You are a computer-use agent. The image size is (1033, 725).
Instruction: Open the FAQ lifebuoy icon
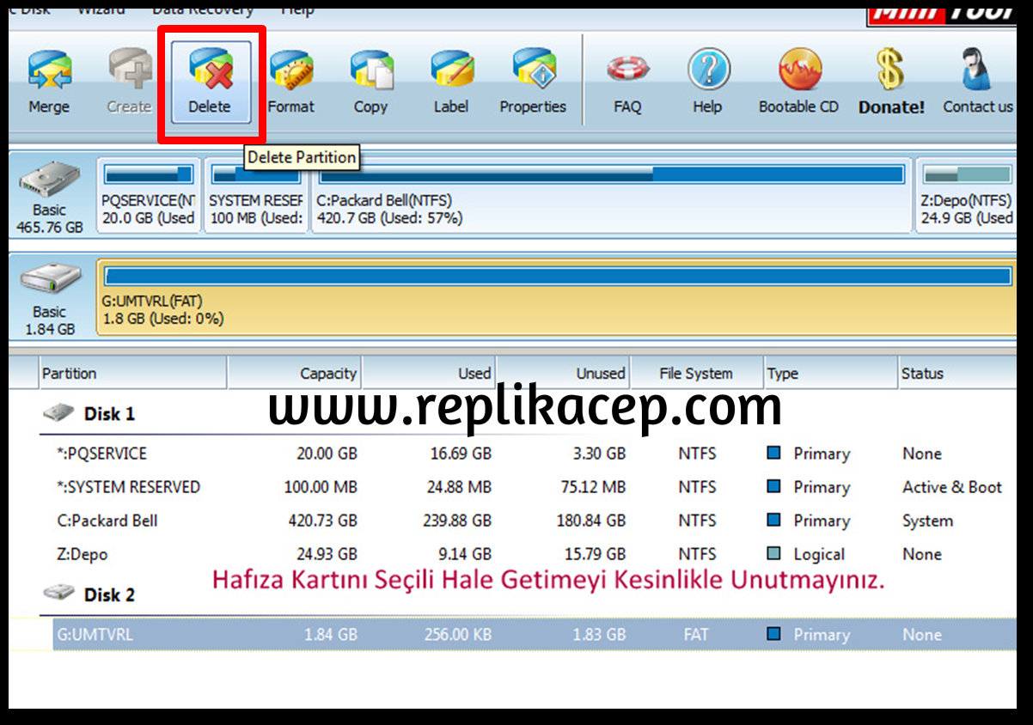pyautogui.click(x=627, y=82)
